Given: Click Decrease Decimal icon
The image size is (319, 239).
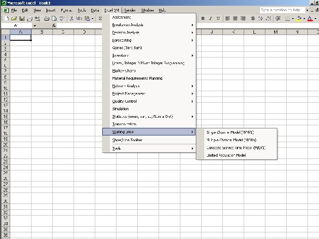Looking at the screenshot, I should [268, 19].
